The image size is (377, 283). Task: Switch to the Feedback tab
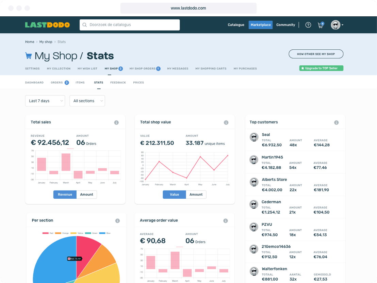coord(118,83)
